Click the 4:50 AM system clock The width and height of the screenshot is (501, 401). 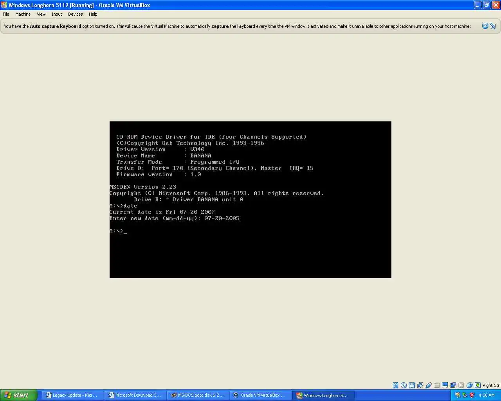click(487, 395)
